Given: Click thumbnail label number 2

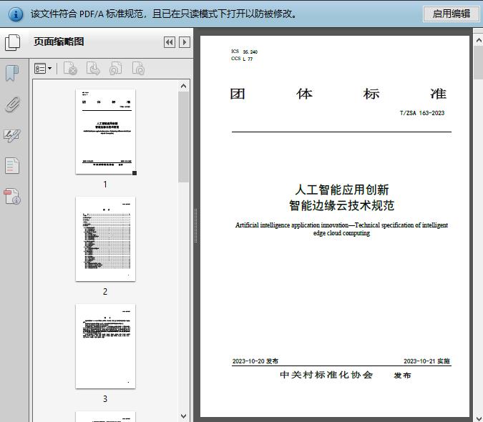Looking at the screenshot, I should coord(105,292).
